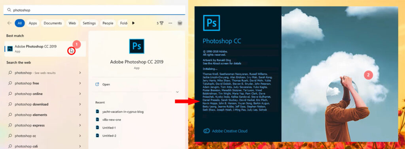Viewport: 405px width, 149px height.
Task: Click the file icon beside yacht-vacation-in-cyprus-blog
Action: [x=97, y=111]
